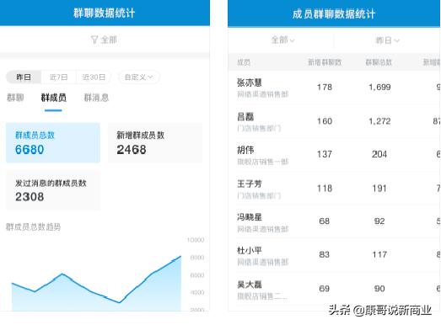Open the 昨日 dropdown in member statistics
The width and height of the screenshot is (441, 325).
pyautogui.click(x=388, y=40)
